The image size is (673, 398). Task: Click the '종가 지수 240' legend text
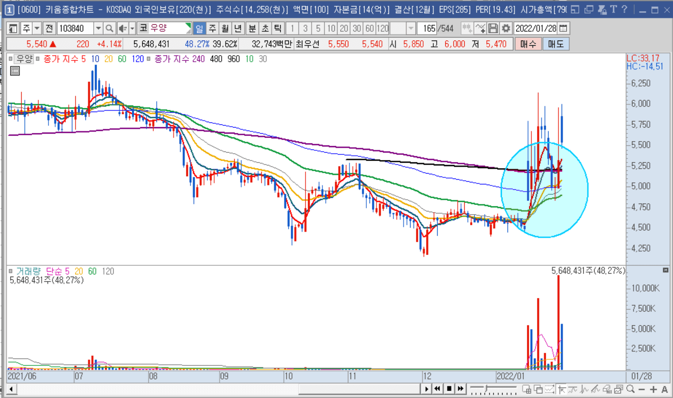179,59
